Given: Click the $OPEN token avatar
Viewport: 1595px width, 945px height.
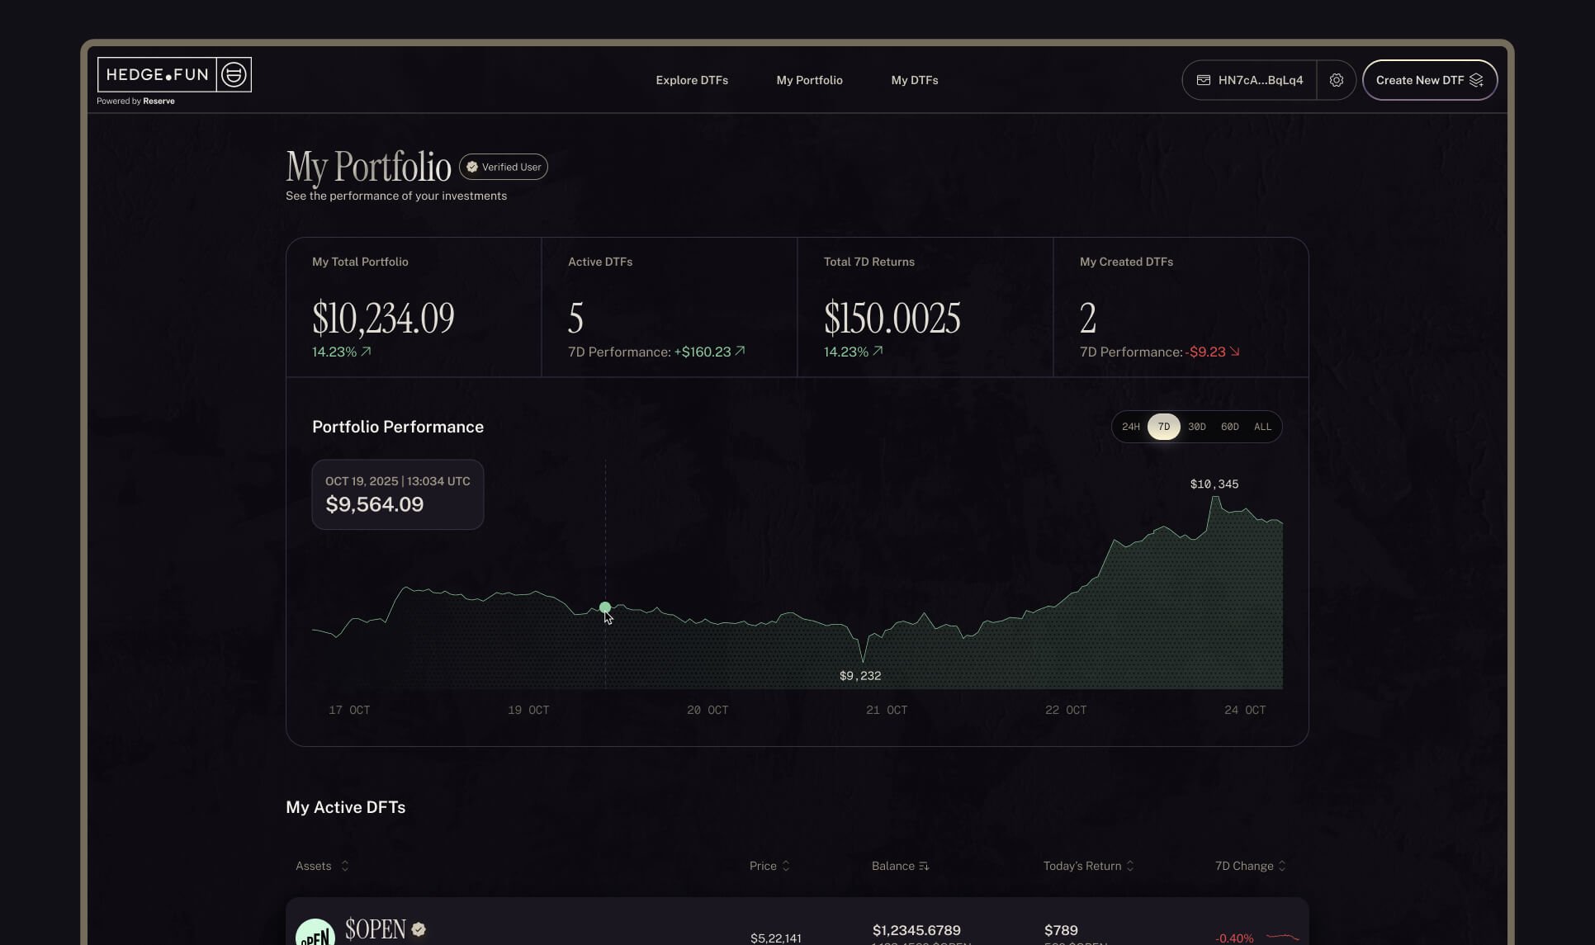Looking at the screenshot, I should click(x=315, y=934).
